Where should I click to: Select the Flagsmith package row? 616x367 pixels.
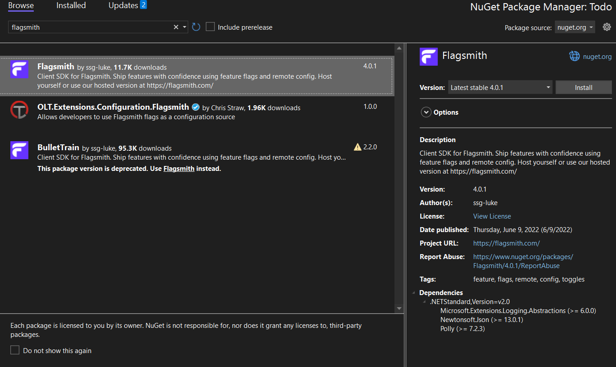click(x=197, y=76)
